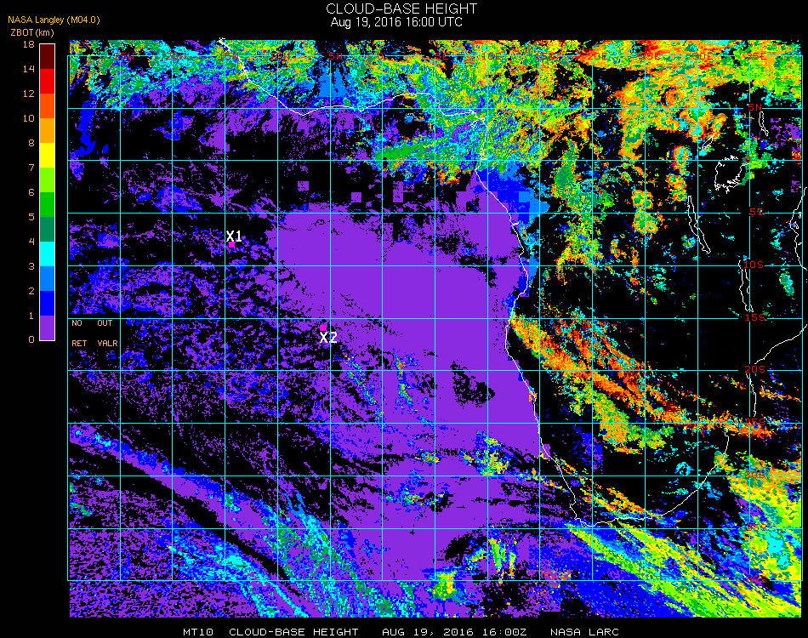
Task: Click the red '5S' latitude label
Action: [755, 213]
